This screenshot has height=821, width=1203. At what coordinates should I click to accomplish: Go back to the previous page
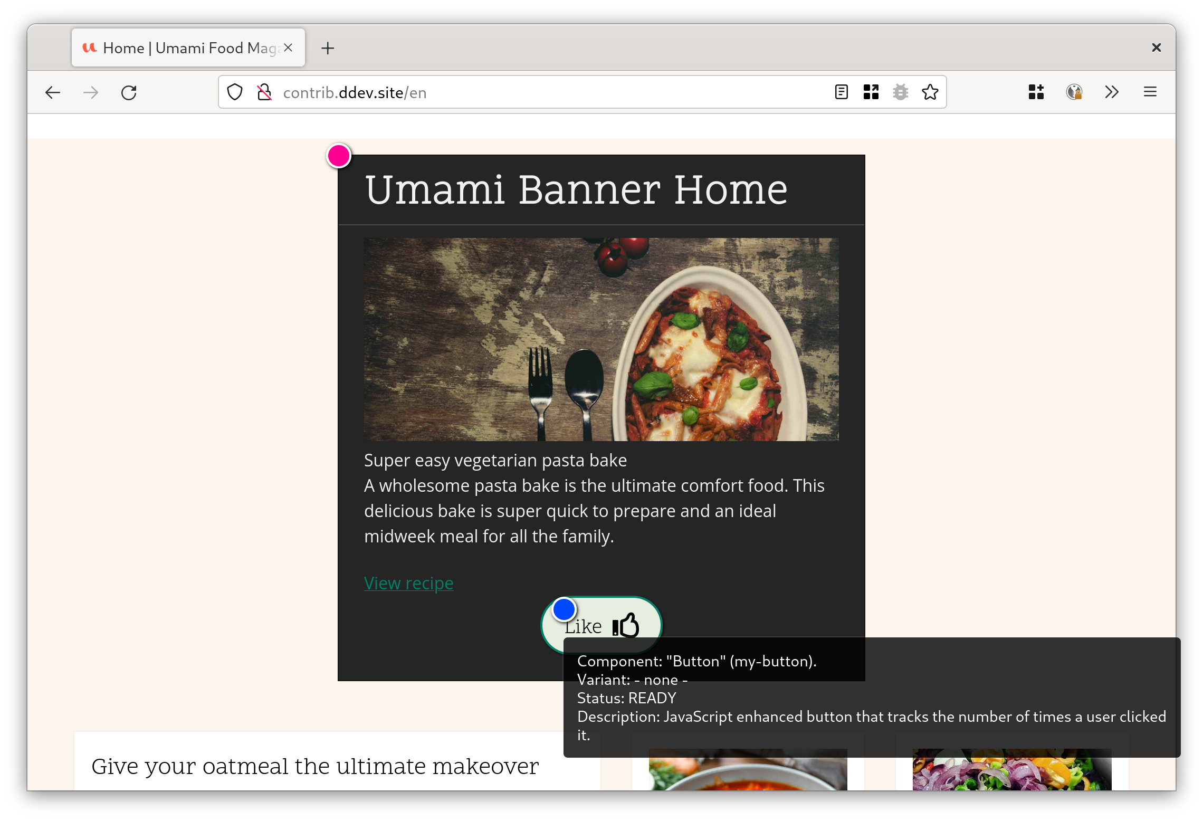click(x=53, y=93)
